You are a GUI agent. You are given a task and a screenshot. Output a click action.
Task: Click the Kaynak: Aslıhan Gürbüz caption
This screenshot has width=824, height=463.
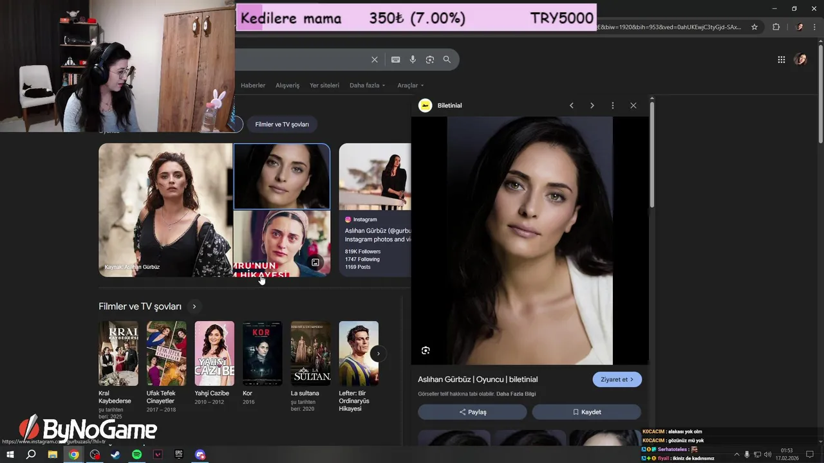coord(132,267)
